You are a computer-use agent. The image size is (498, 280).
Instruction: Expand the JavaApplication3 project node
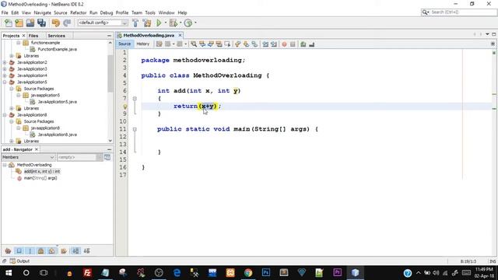tap(5, 69)
